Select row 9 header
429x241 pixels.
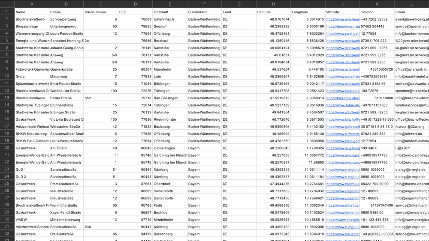7,69
